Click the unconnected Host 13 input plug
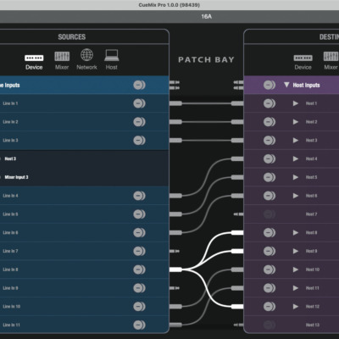339x339 pixels. click(238, 325)
